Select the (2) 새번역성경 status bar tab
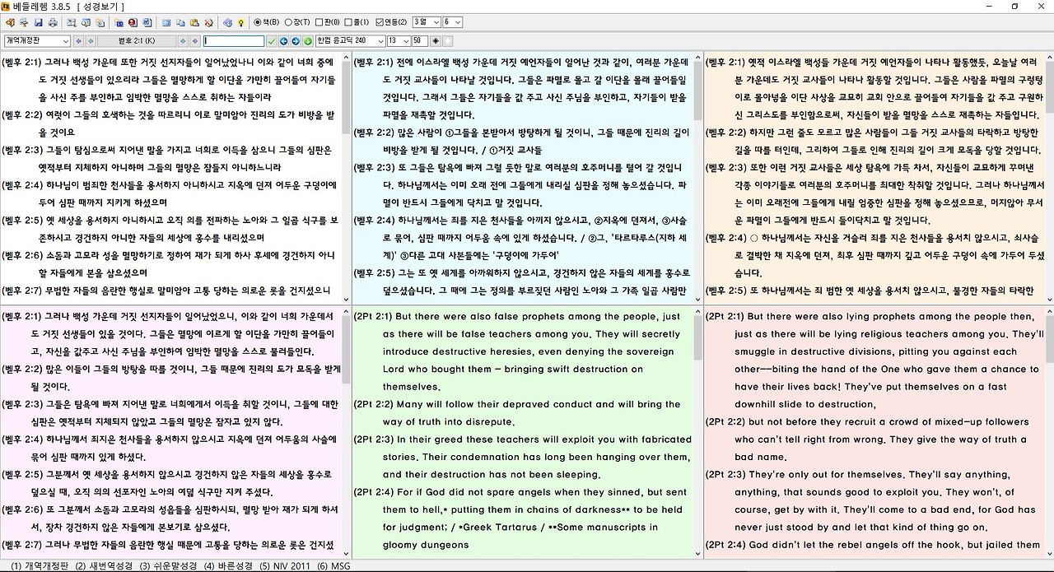 103,566
